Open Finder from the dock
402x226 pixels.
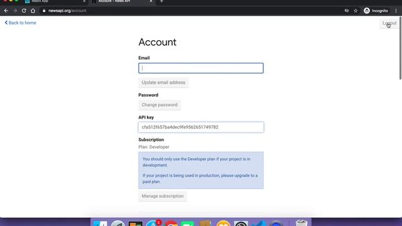coord(100,223)
